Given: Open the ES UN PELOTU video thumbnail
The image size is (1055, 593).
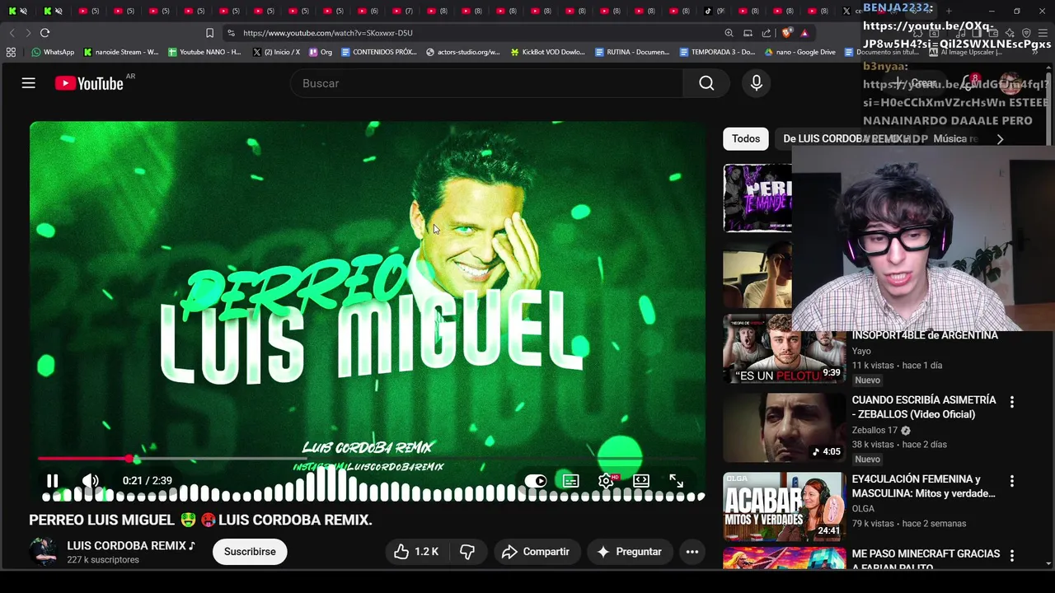Looking at the screenshot, I should coord(784,349).
